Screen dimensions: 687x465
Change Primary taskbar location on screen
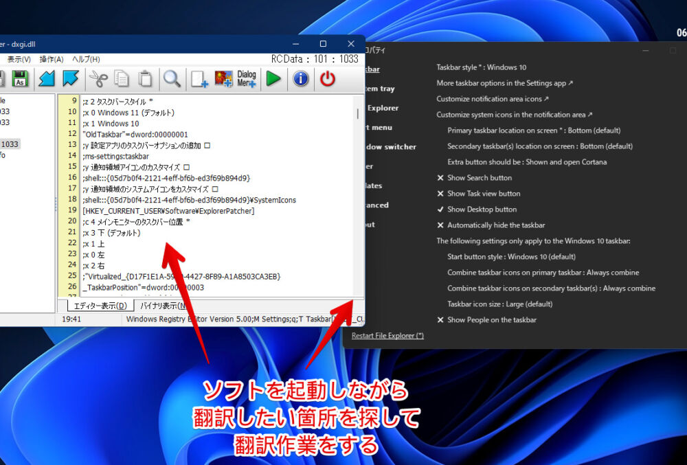[x=534, y=131]
